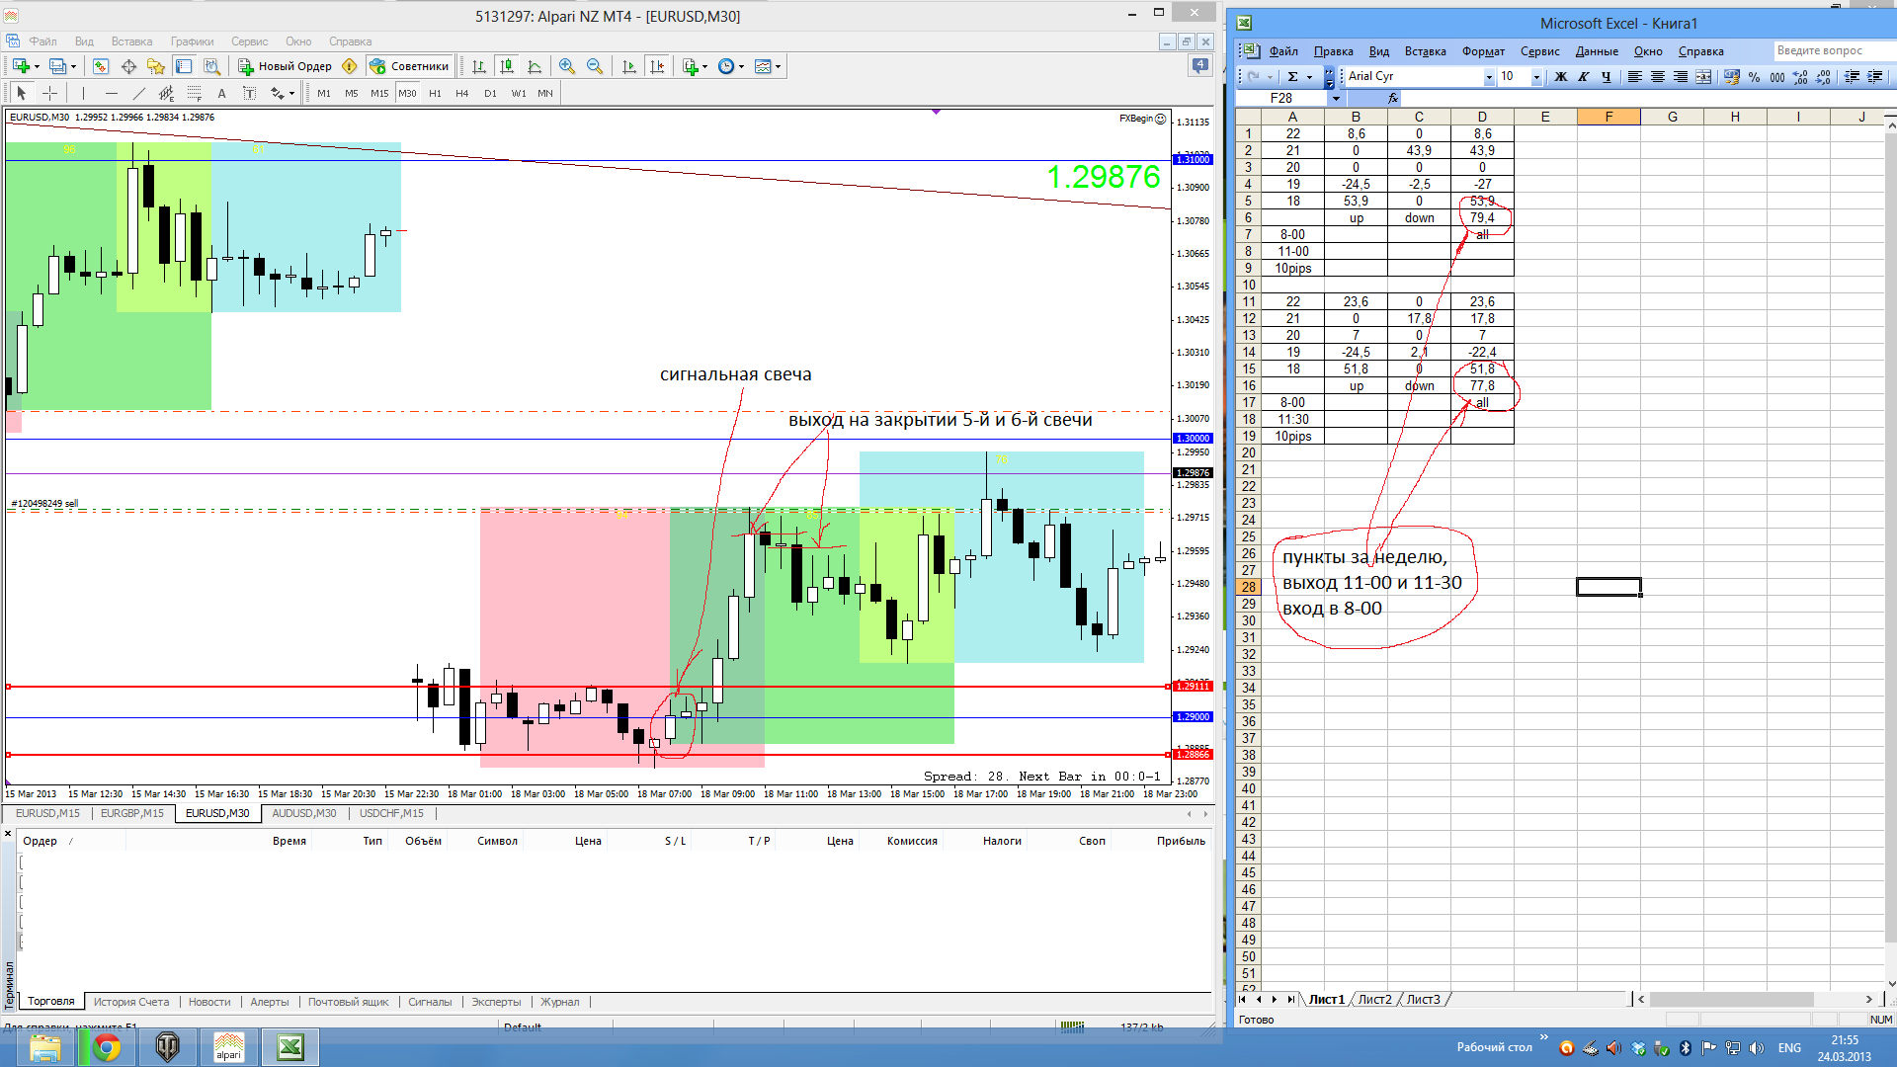Zoom out on the EURUSD chart
This screenshot has height=1067, width=1897.
tap(595, 66)
